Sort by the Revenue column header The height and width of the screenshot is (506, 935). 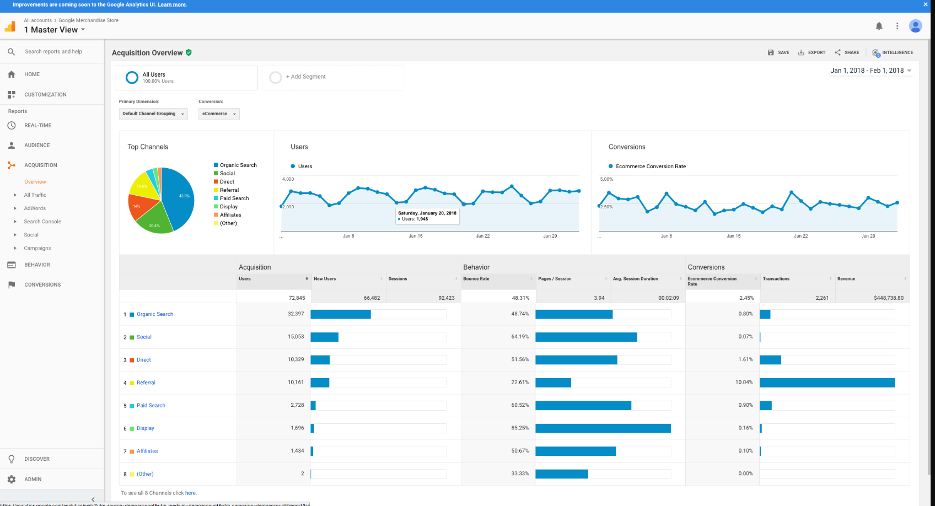(x=872, y=279)
